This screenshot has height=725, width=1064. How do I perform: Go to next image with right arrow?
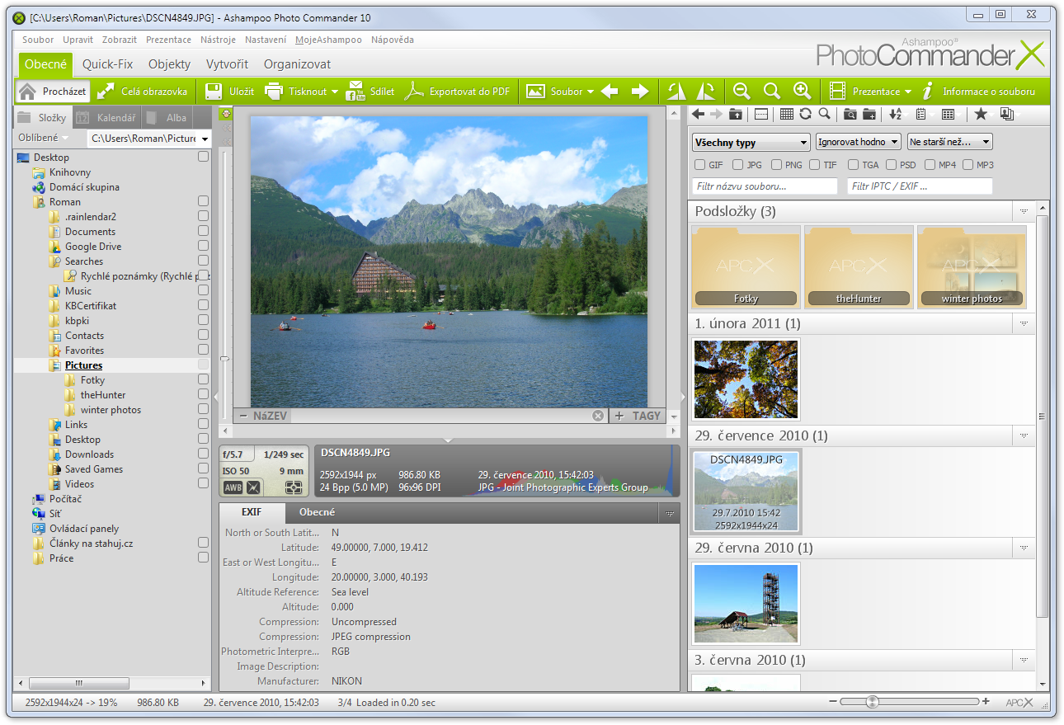pyautogui.click(x=640, y=92)
